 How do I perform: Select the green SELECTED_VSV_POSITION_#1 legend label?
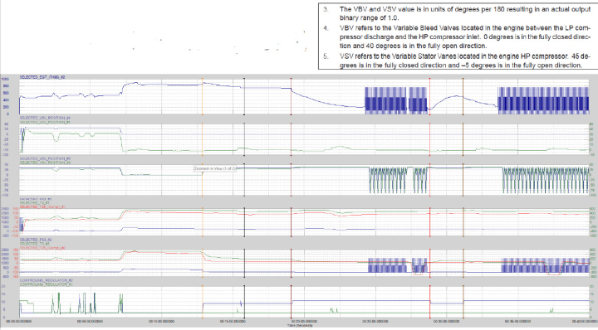click(45, 122)
